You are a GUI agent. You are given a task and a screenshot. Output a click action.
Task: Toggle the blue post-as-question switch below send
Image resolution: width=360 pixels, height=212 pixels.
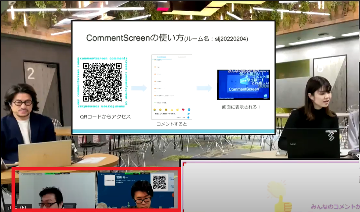coord(188,117)
